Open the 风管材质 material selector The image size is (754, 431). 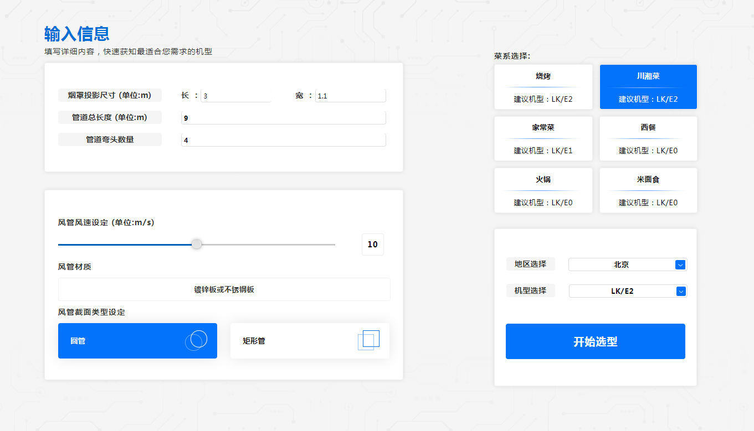click(x=224, y=289)
